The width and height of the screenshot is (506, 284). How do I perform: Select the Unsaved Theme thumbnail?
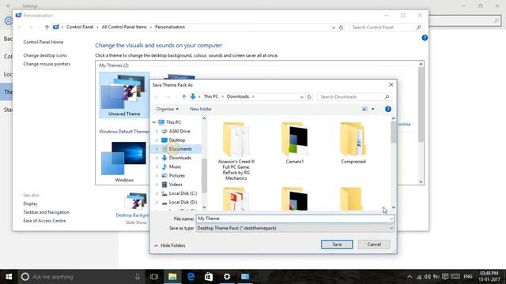124,95
